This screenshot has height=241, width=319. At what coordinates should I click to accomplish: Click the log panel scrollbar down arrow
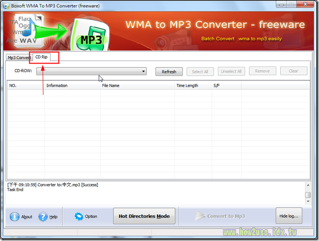click(x=308, y=201)
